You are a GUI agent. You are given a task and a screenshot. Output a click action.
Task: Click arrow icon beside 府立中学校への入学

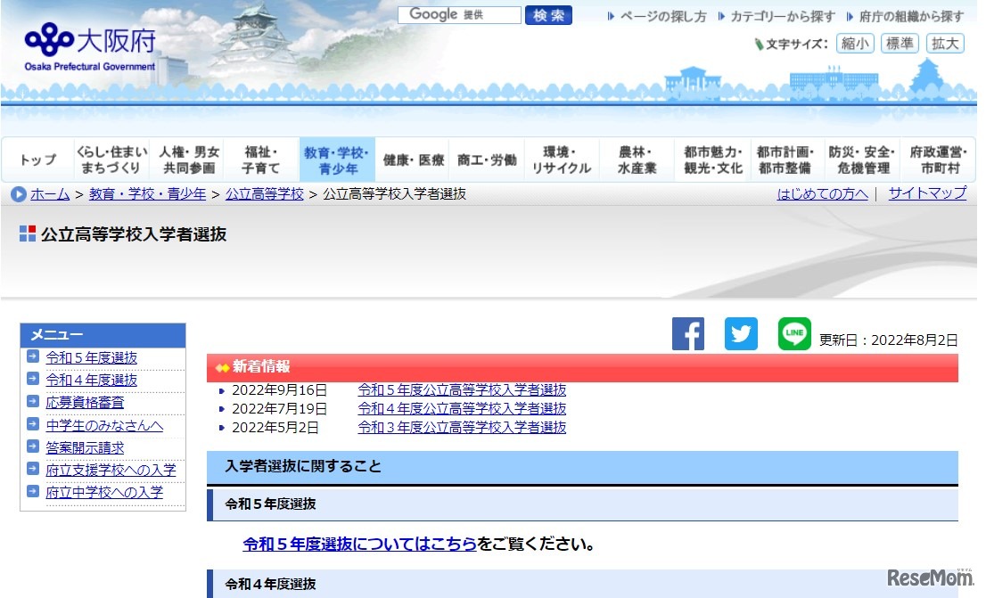tap(33, 491)
